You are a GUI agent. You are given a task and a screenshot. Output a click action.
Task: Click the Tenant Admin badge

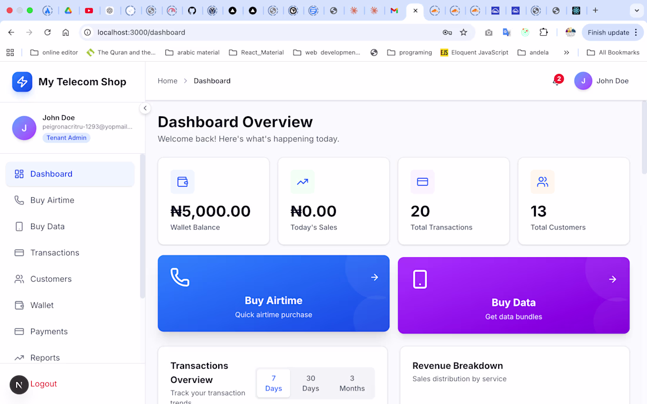coord(66,137)
